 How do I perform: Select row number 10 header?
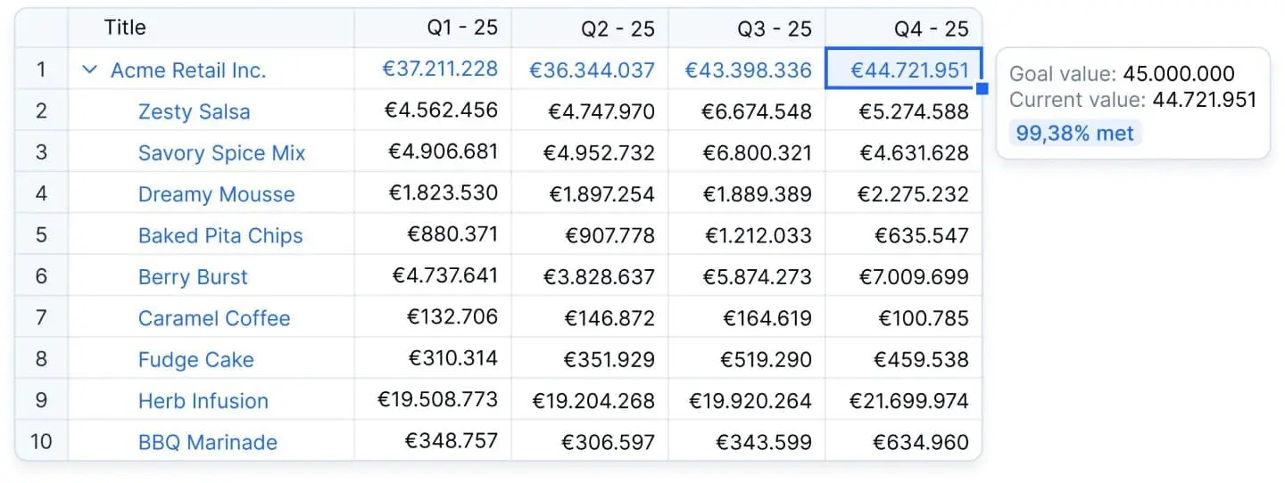tap(41, 442)
